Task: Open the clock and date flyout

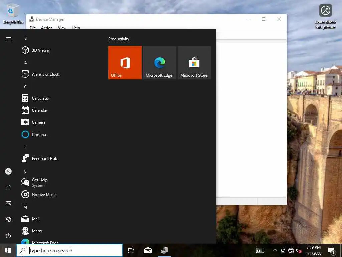Action: pyautogui.click(x=313, y=250)
